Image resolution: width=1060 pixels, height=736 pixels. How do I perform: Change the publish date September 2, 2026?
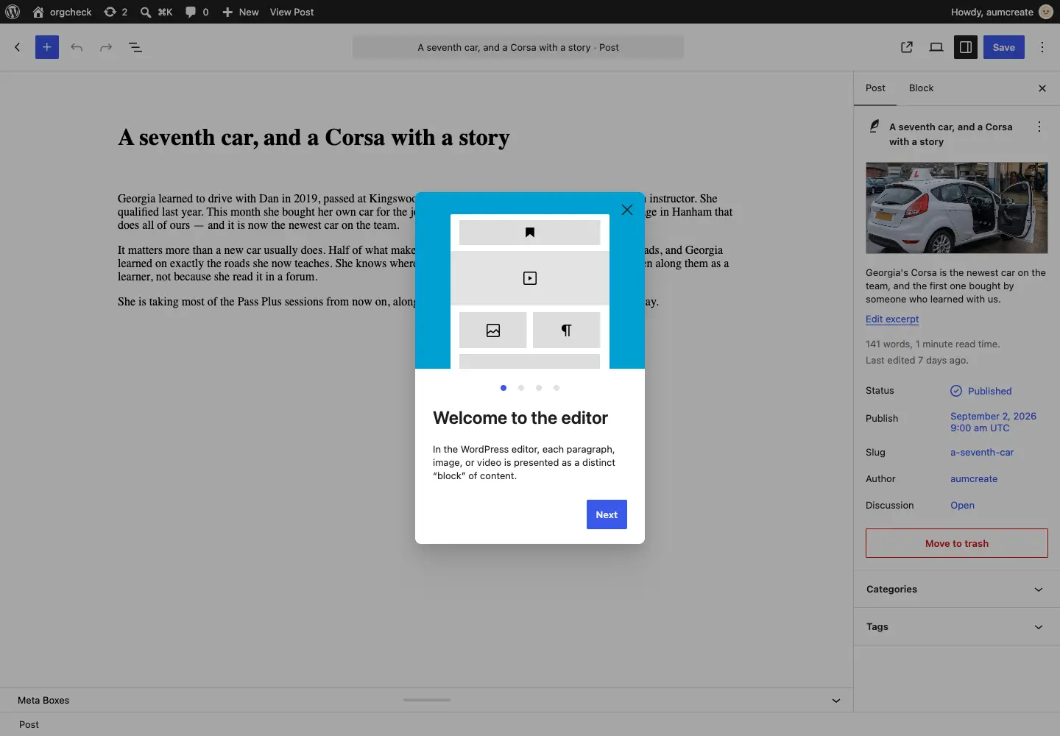click(993, 422)
